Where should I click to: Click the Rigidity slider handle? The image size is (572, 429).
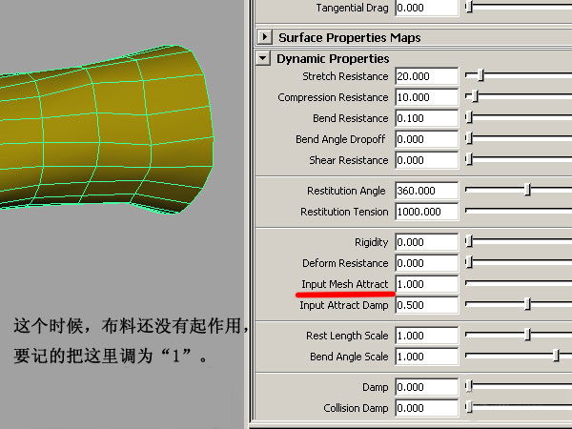469,241
